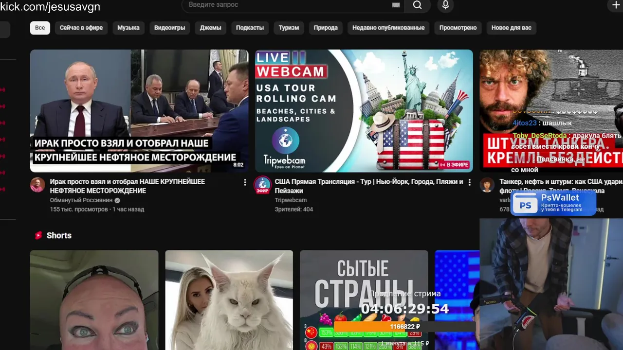Select Сейчас в эфире filter chip
This screenshot has width=623, height=350.
(x=81, y=28)
